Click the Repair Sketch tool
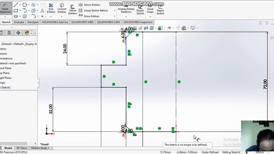Screen dimensions: 274x154 coord(140,10)
